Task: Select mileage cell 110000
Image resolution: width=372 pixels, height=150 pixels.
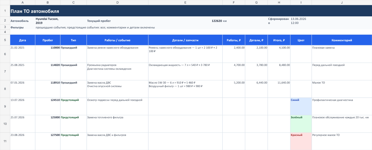Action: coord(48,54)
